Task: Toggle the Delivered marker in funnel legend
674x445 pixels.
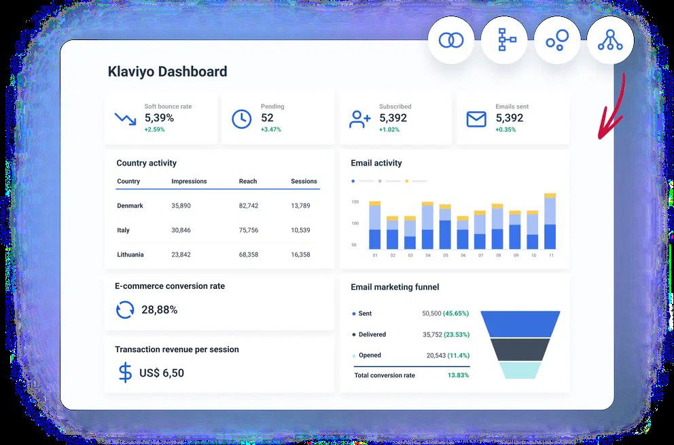Action: point(353,334)
